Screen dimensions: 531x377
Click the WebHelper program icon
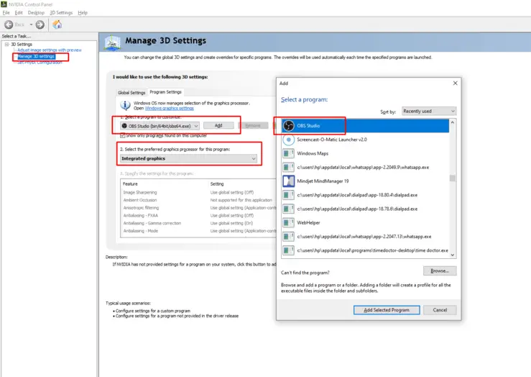coord(289,223)
